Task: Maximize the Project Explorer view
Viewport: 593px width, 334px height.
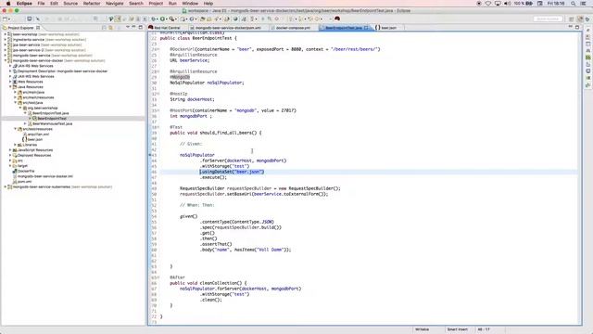Action: [141, 27]
